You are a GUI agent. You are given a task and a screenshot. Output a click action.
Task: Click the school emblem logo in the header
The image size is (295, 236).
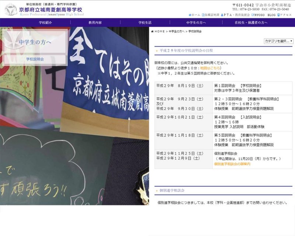pos(10,10)
